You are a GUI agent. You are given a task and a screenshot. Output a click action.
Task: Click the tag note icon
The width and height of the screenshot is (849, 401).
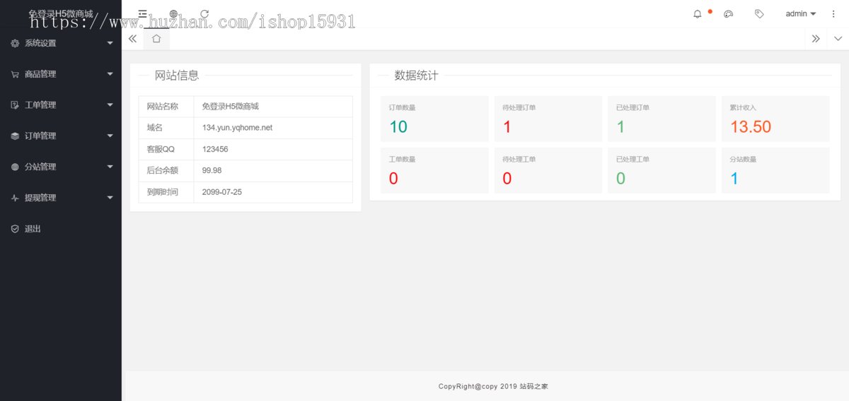(x=759, y=13)
